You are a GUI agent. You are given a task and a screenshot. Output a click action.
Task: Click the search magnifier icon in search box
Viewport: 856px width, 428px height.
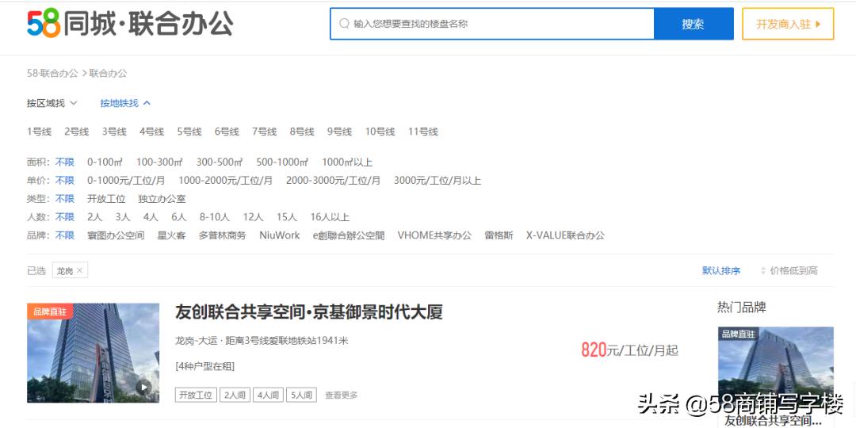tap(344, 24)
